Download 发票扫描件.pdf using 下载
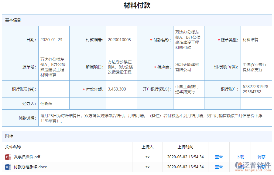Screen dimensions: 274x175 click(x=240, y=157)
